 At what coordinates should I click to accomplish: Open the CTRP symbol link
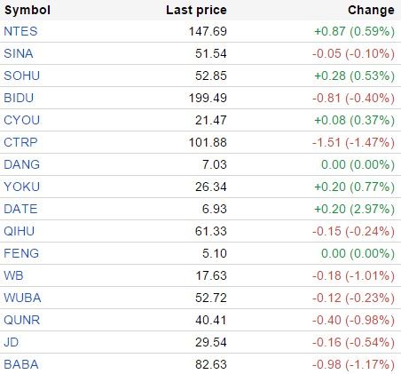click(x=20, y=142)
